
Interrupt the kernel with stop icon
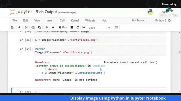click(x=72, y=27)
